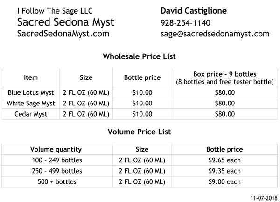Select the Wholesale Price List heading
This screenshot has width=280, height=202.
tap(139, 56)
